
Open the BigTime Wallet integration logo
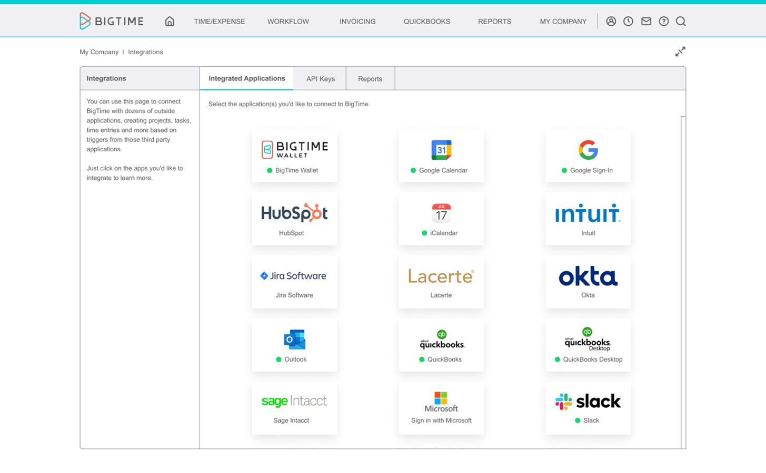295,149
